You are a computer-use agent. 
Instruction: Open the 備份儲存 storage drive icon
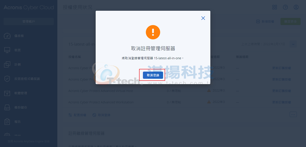[7, 107]
